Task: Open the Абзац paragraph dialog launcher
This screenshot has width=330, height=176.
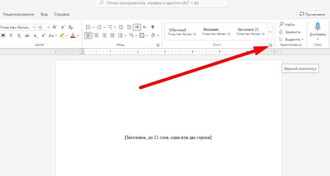Action: click(158, 45)
